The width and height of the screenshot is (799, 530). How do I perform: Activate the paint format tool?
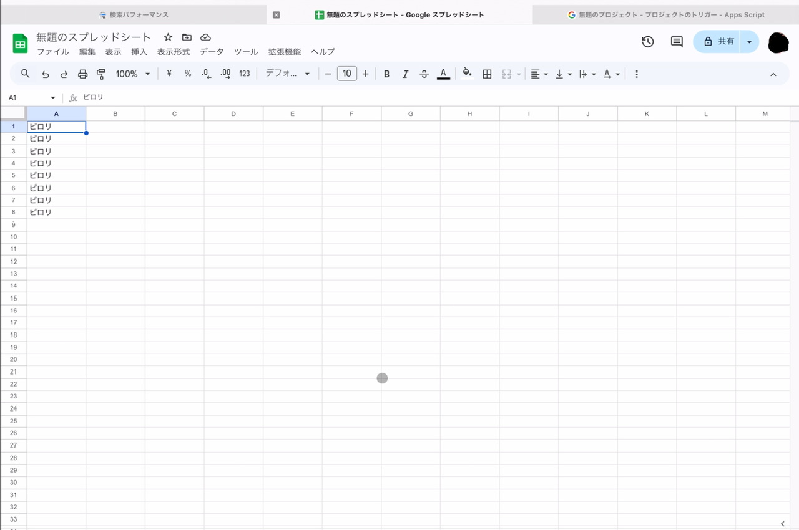(x=101, y=74)
